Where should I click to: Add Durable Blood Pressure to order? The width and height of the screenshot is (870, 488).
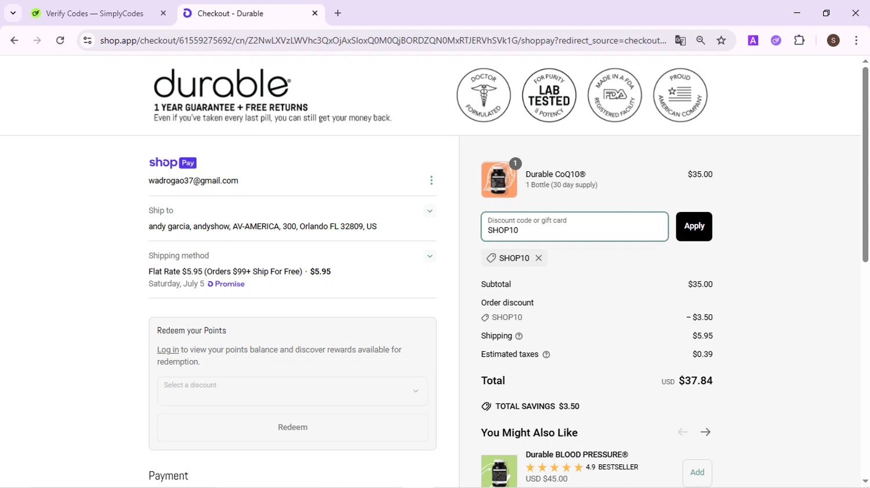coord(697,472)
